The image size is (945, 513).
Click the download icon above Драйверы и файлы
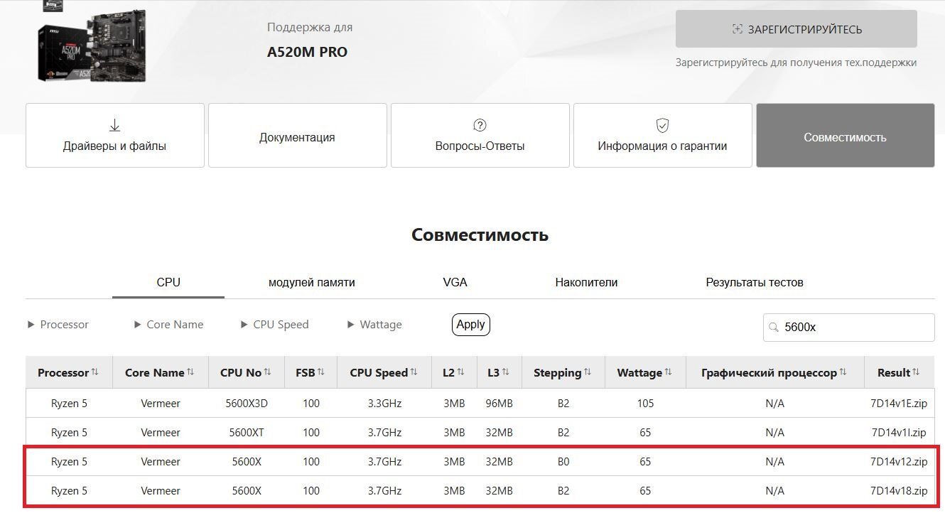click(114, 126)
